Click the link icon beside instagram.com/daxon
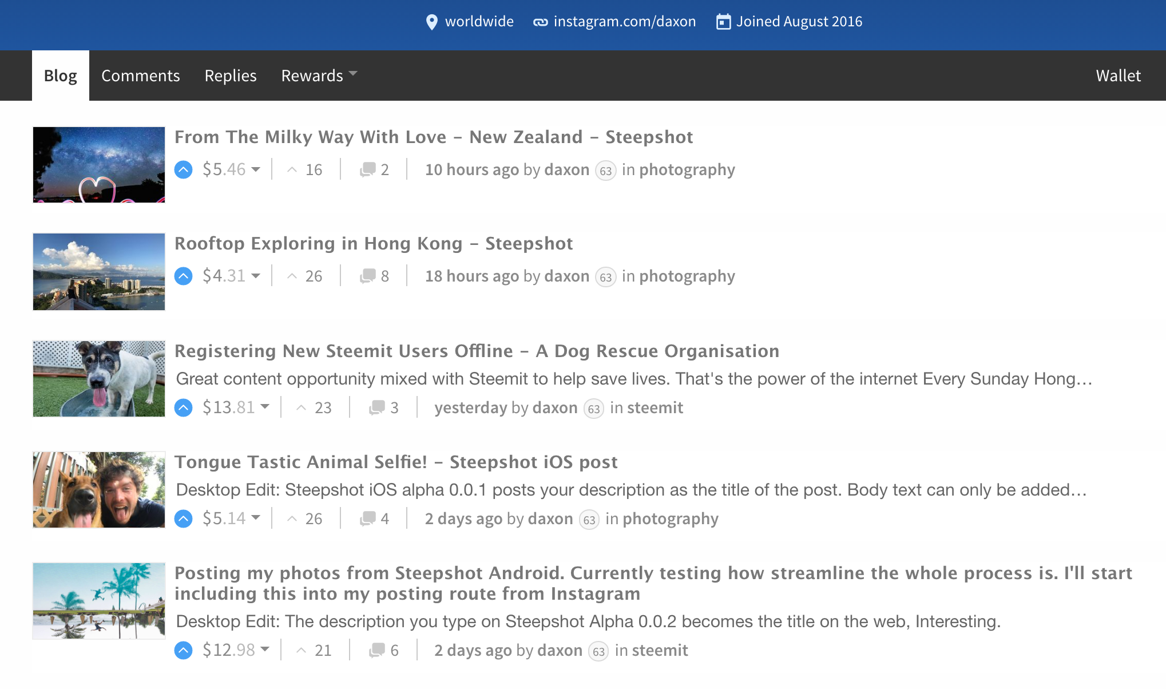 pyautogui.click(x=541, y=22)
